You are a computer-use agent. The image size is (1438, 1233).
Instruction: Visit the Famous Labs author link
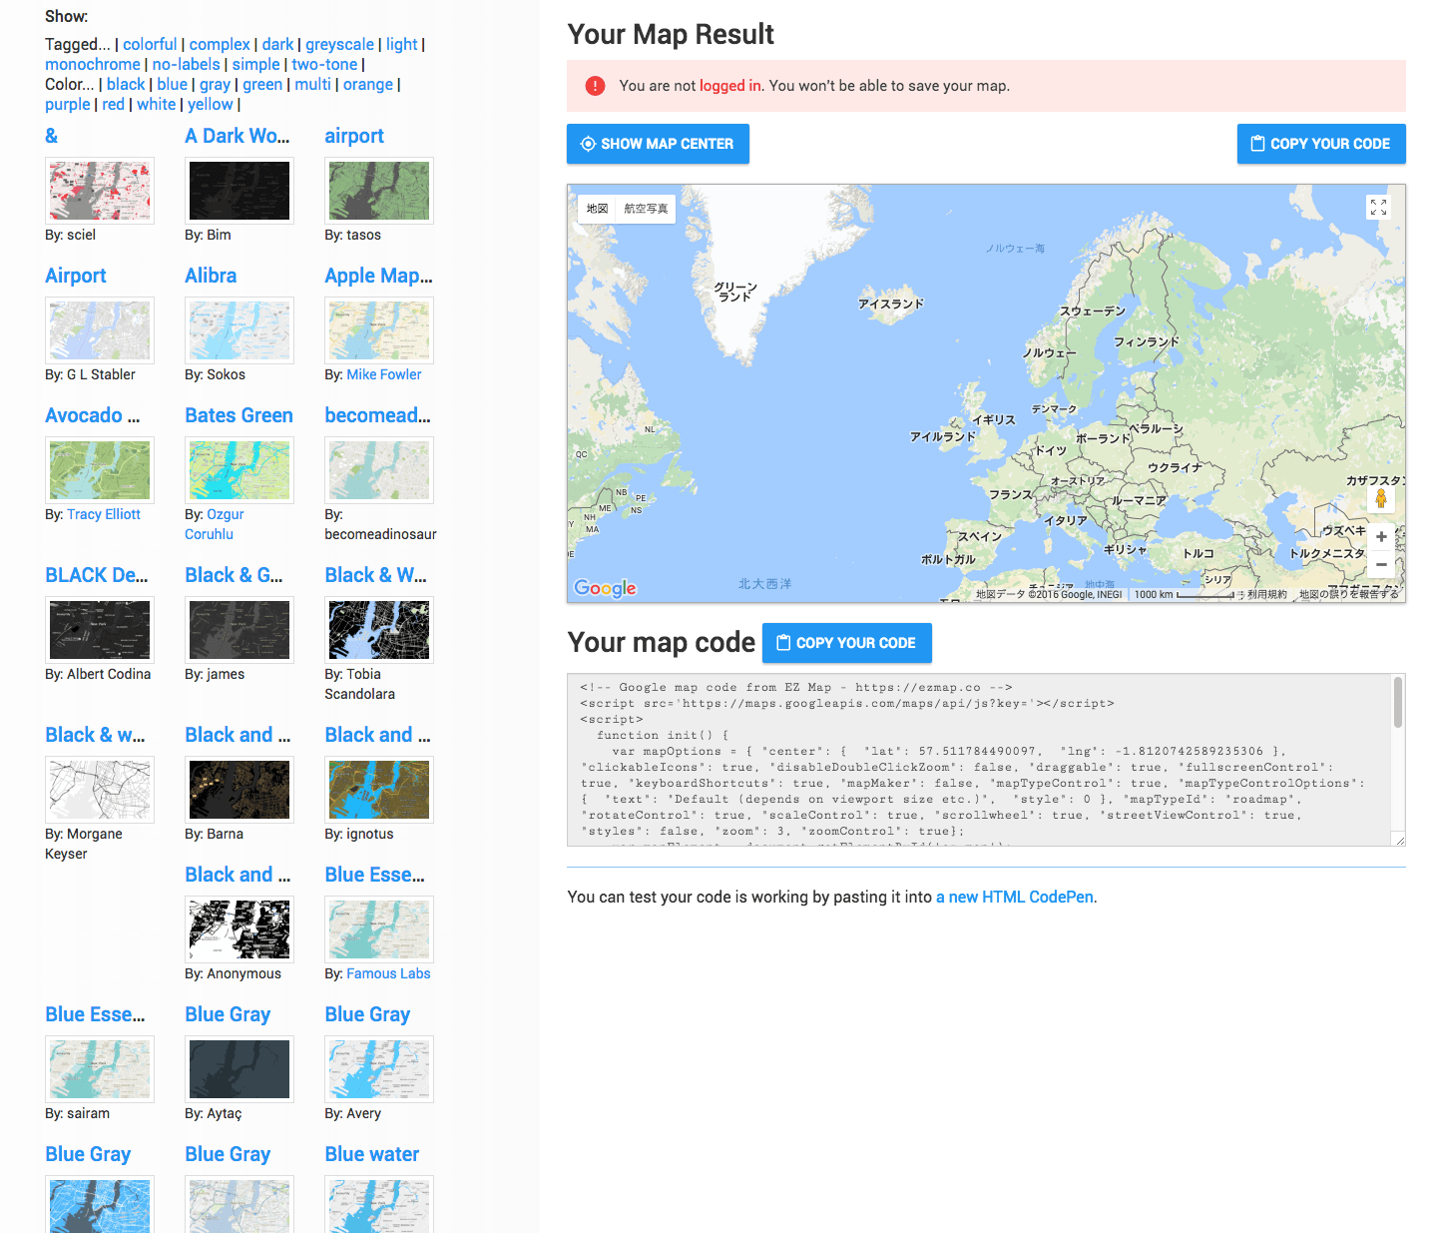click(388, 973)
